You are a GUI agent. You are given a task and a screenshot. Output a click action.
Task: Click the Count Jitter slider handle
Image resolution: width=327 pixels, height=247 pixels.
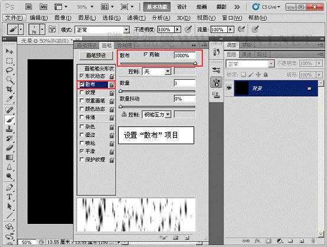120,107
